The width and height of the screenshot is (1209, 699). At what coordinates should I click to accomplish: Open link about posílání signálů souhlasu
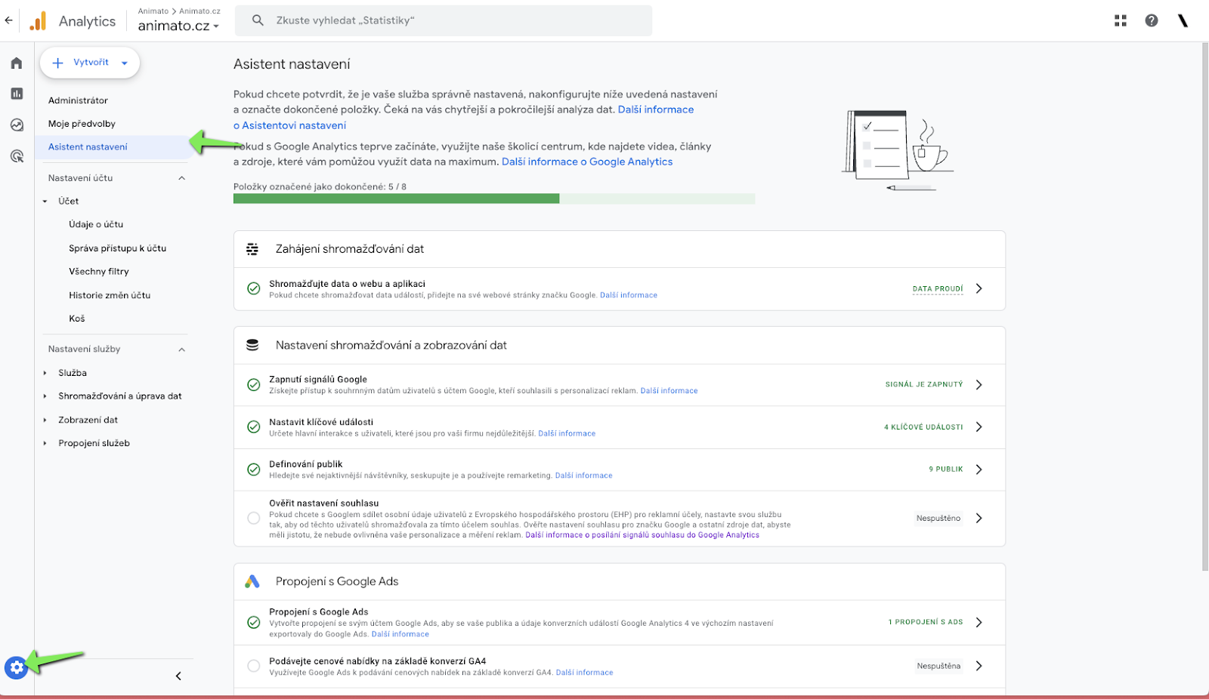point(642,535)
